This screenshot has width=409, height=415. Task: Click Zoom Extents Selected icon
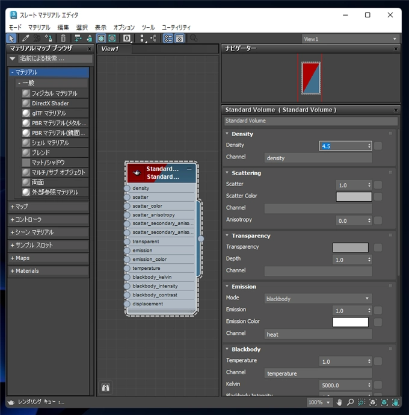[384, 402]
